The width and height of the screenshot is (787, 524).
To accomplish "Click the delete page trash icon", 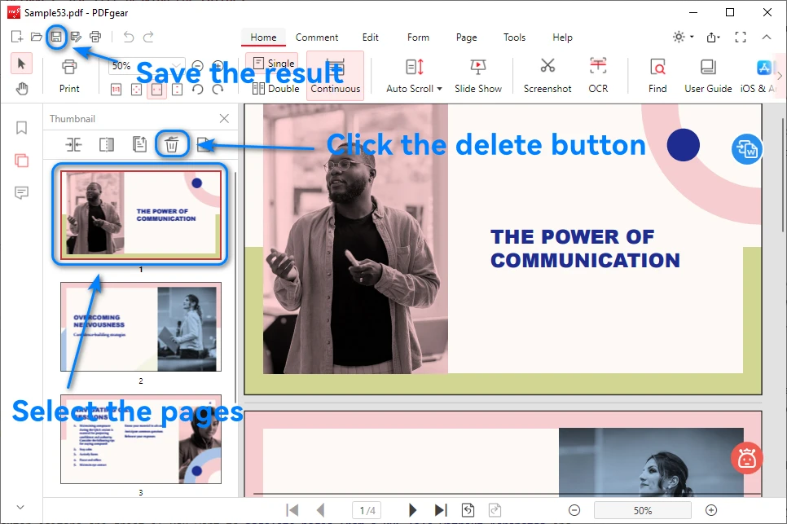I will pyautogui.click(x=173, y=144).
